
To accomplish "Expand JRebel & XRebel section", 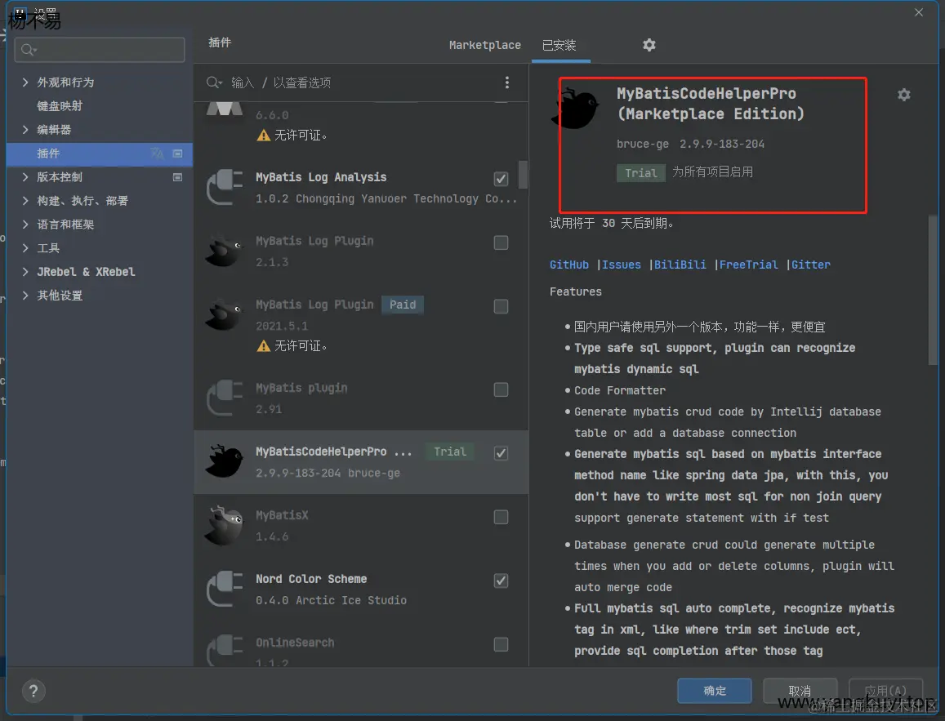I will click(25, 272).
